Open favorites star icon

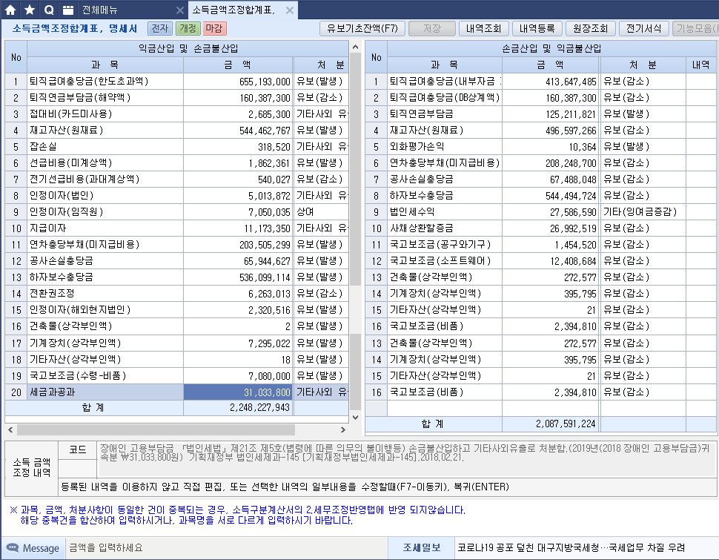tap(30, 10)
